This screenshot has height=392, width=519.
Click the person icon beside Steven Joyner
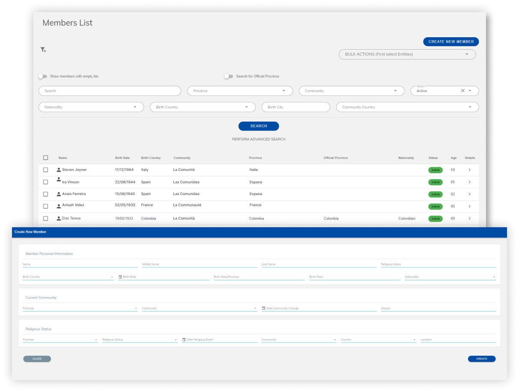tap(59, 169)
